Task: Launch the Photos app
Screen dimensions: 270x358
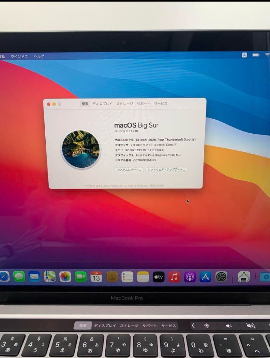Action: [x=65, y=277]
